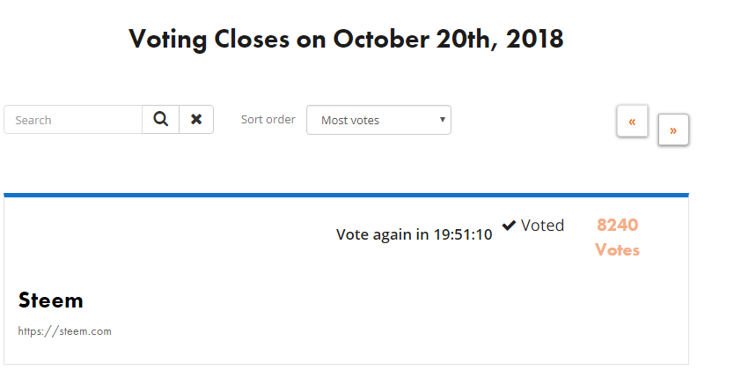Click the time value 19:51:10
This screenshot has width=734, height=378.
463,234
